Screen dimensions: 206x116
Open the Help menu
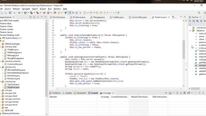pos(65,9)
